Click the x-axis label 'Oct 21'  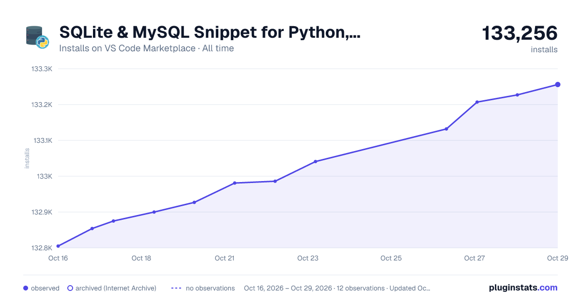(225, 258)
